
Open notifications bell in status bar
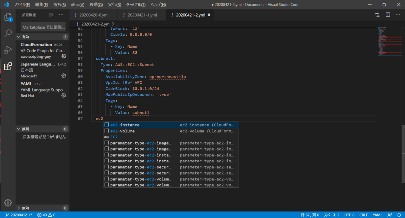[399, 215]
